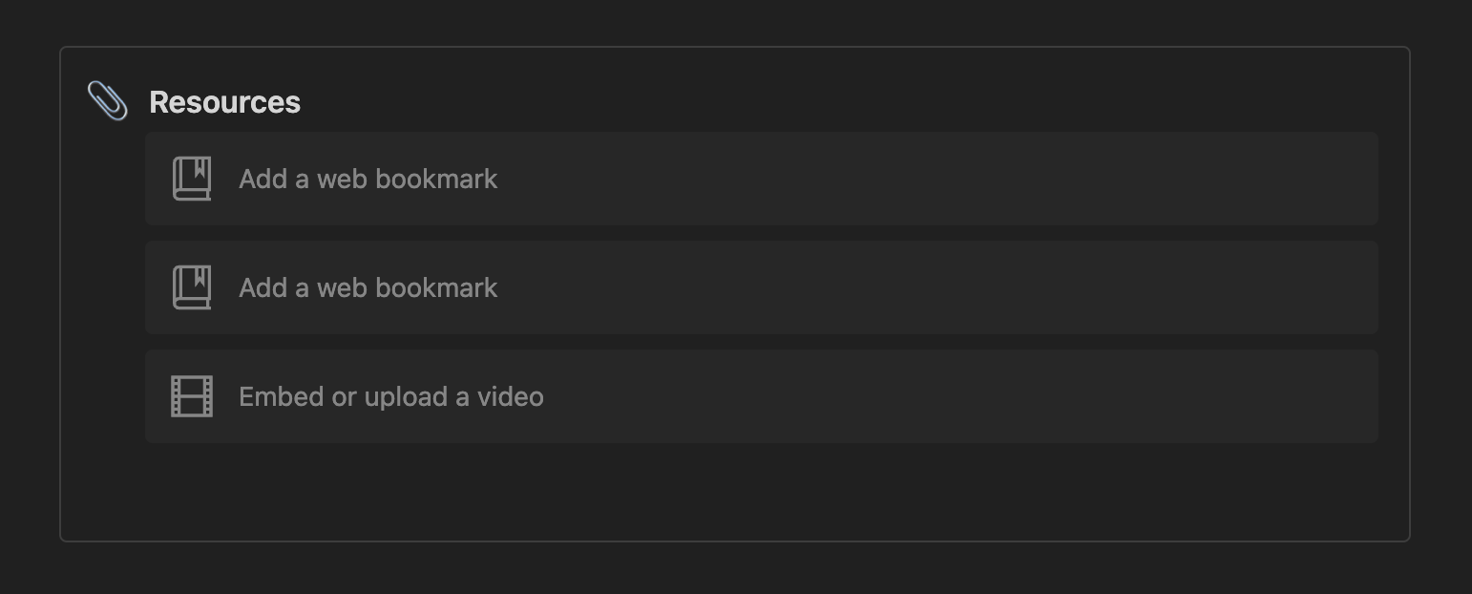Click the second web bookmark book icon

(192, 287)
